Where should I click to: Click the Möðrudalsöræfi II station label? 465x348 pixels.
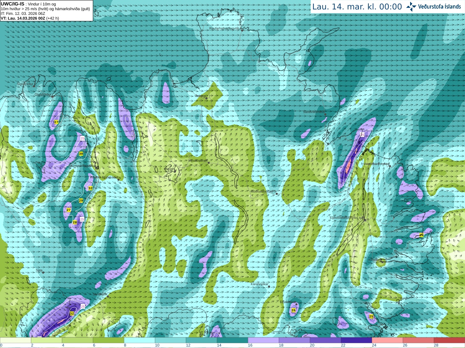263,191
